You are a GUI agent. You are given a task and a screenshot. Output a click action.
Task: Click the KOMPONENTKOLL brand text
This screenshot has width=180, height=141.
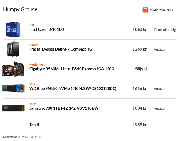click(161, 10)
